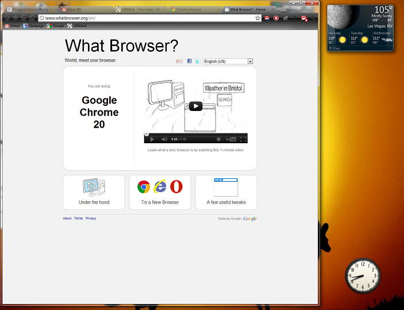Open a new tab with the new-tab button
This screenshot has width=404, height=310.
(x=282, y=10)
